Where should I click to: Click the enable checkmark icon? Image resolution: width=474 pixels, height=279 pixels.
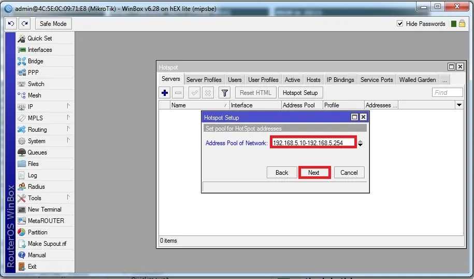click(x=194, y=93)
